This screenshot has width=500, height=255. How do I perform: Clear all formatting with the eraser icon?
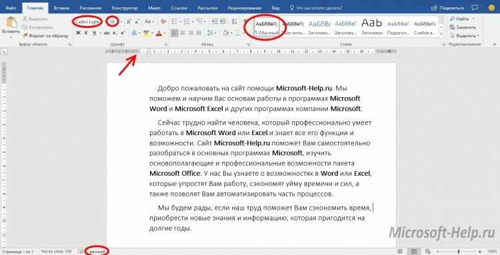163,22
